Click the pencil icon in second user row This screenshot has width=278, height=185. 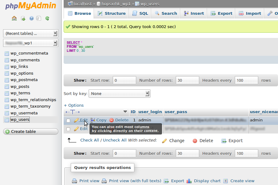[76, 129]
